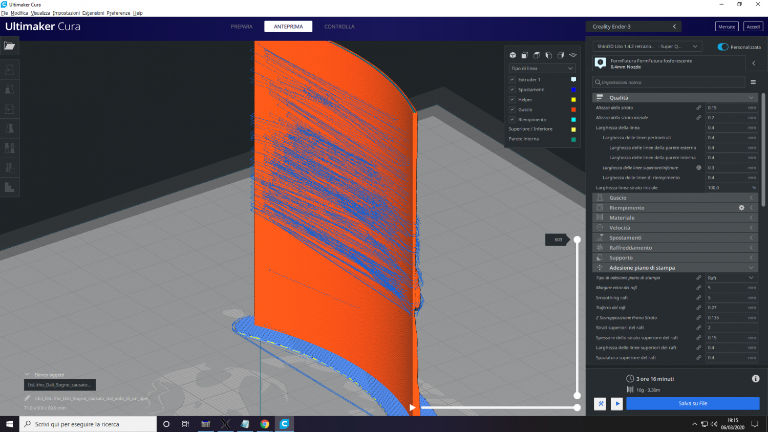Collapse the Adesione piano di stampa section
Image resolution: width=768 pixels, height=432 pixels.
coord(675,268)
